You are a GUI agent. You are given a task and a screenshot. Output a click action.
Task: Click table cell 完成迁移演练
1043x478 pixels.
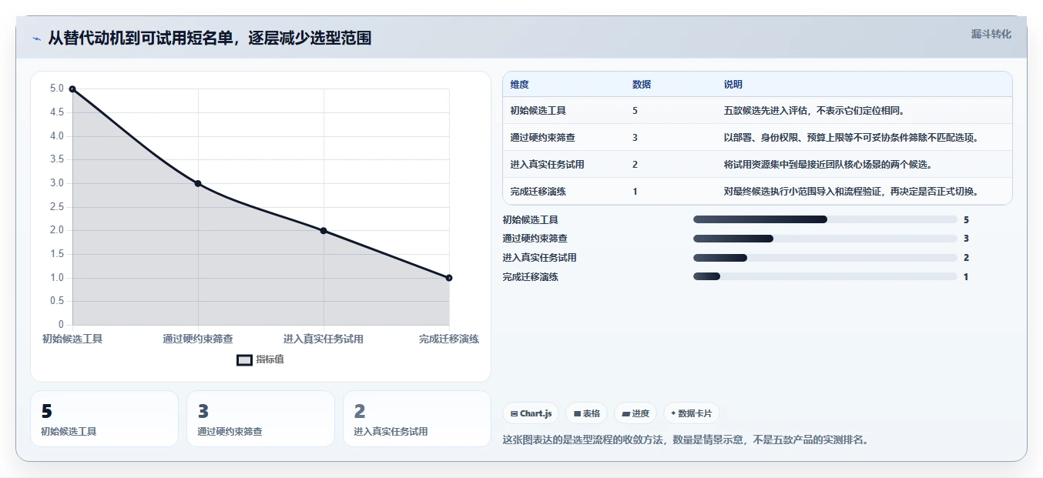538,192
